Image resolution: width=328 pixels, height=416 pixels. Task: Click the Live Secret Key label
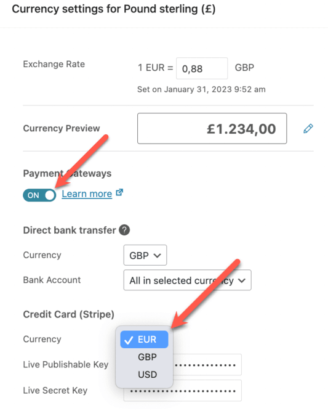tap(55, 391)
